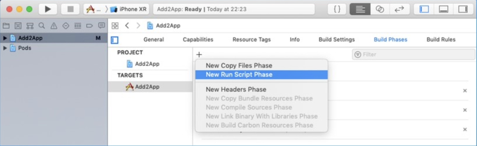Image resolution: width=477 pixels, height=146 pixels.
Task: Click the Run (play) button
Action: pyautogui.click(x=48, y=9)
